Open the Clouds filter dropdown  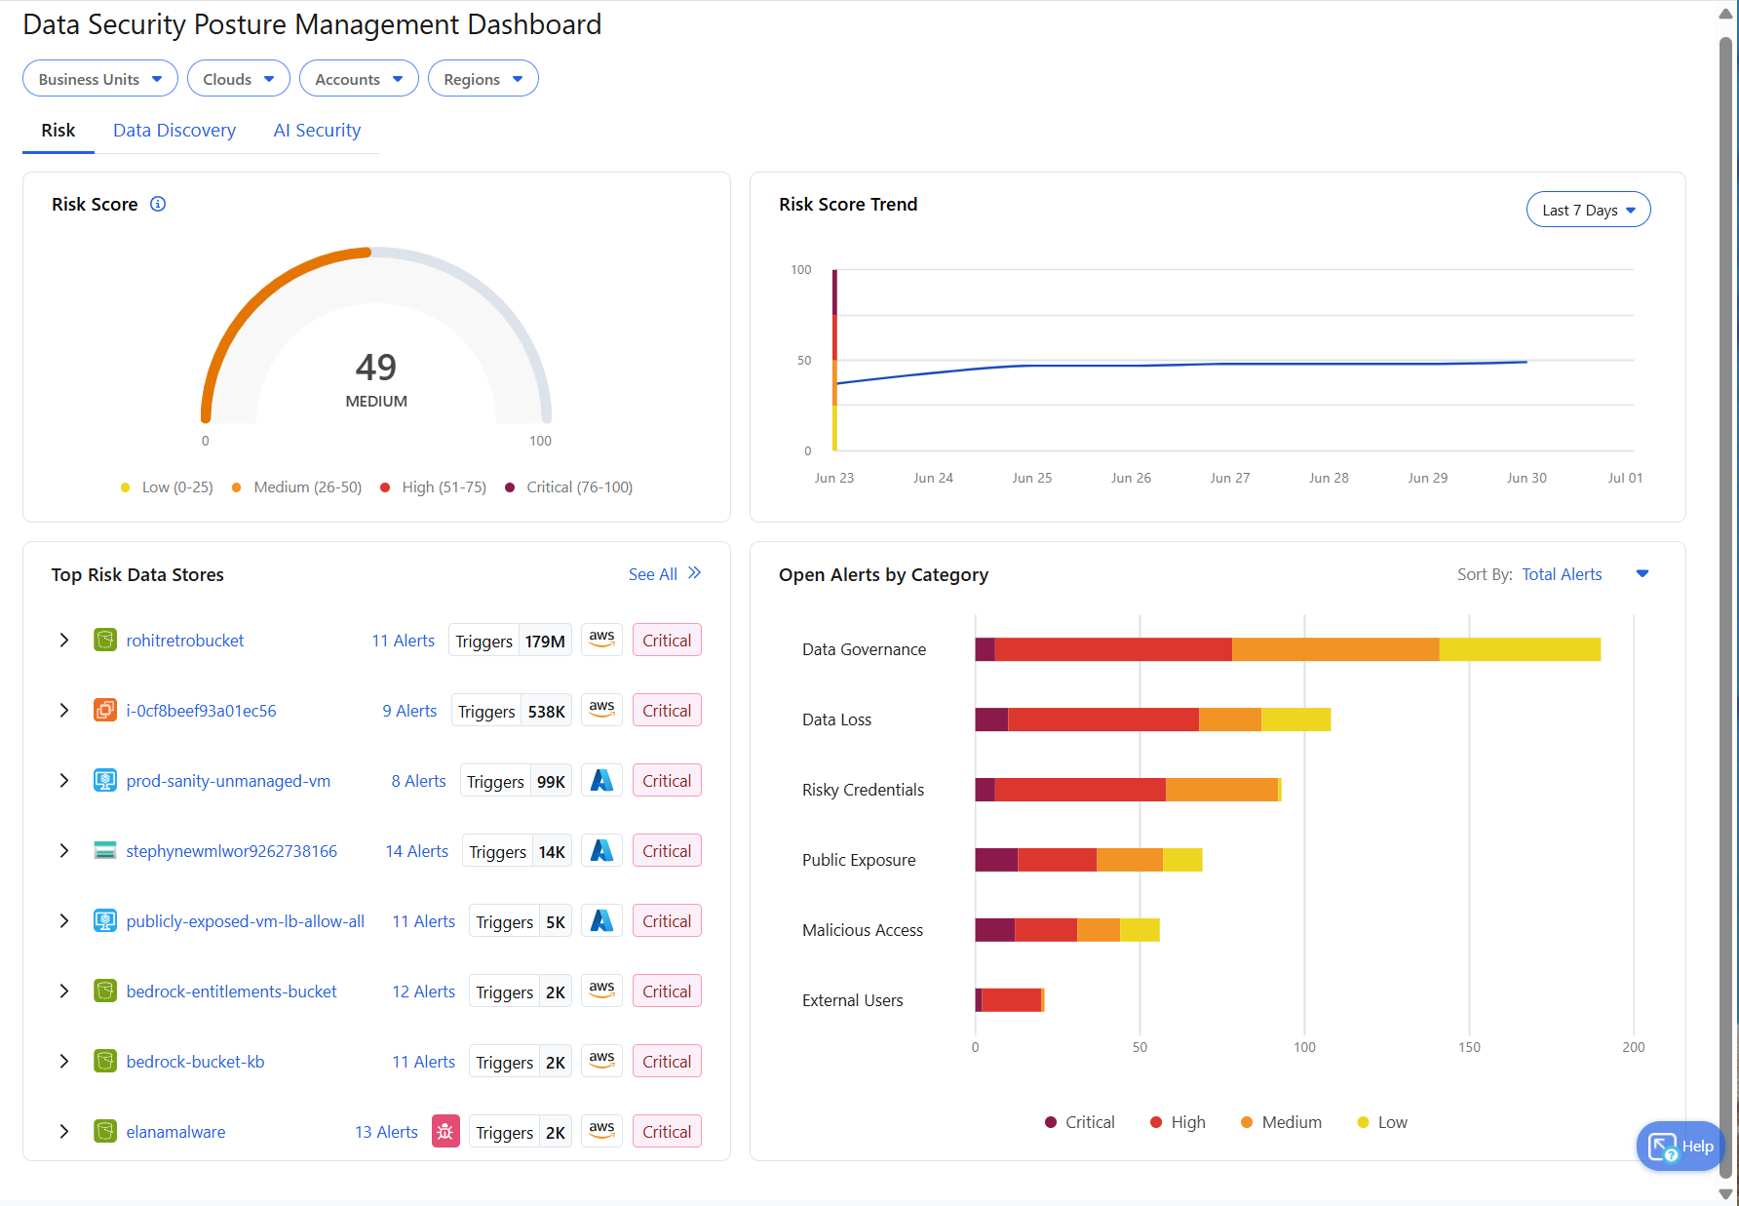[238, 78]
